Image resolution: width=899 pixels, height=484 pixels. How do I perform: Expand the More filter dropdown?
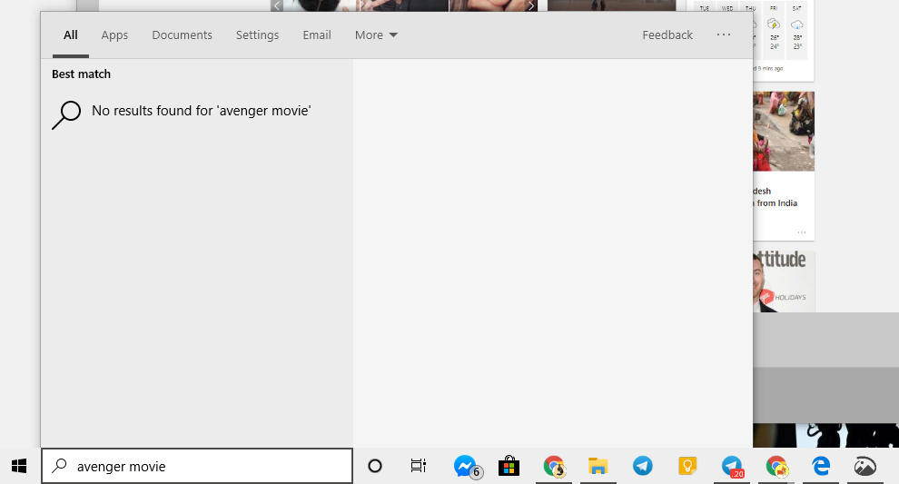[x=376, y=35]
